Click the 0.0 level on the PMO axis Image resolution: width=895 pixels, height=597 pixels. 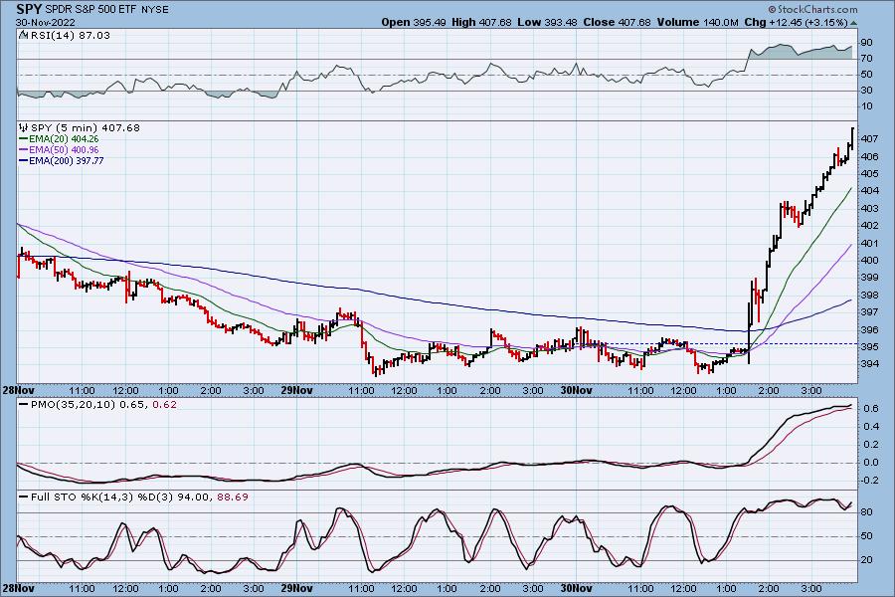click(x=870, y=463)
